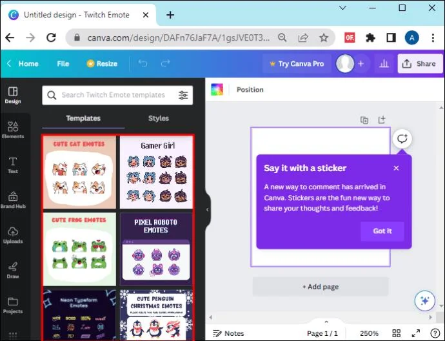
Task: Select the Draw tool
Action: (x=13, y=270)
